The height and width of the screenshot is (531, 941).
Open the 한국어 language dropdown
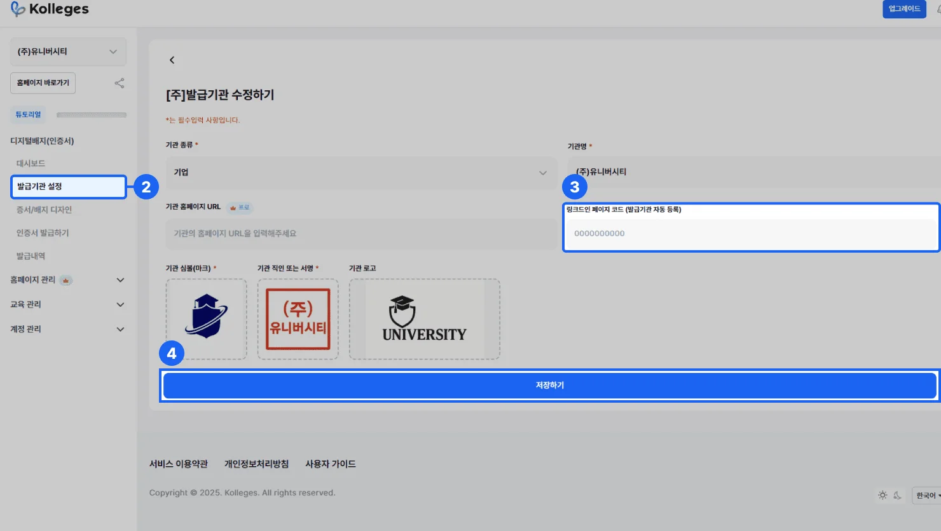(927, 495)
